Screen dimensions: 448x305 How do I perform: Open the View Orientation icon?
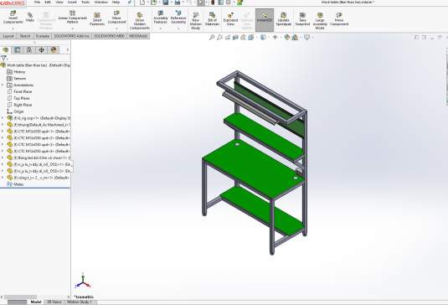pos(250,37)
